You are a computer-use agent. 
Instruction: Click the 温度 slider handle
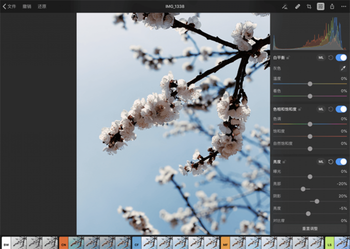pyautogui.click(x=310, y=84)
